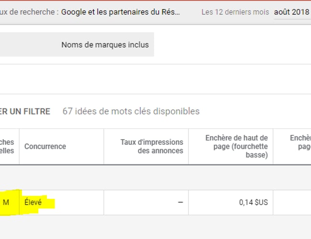Click the highlighted 'M' search volume cell
Viewport: 311px width, 239px height.
(6, 202)
